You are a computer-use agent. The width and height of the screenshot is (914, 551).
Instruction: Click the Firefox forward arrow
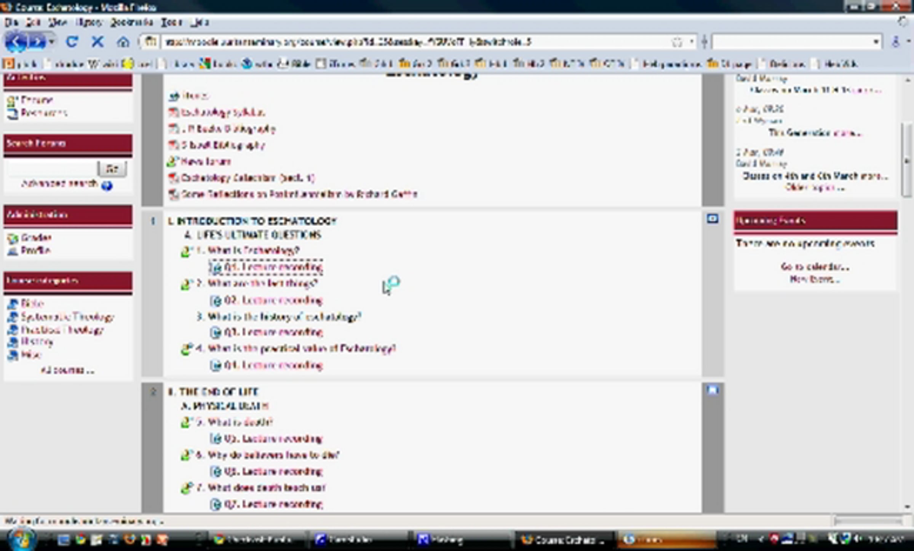click(x=37, y=42)
